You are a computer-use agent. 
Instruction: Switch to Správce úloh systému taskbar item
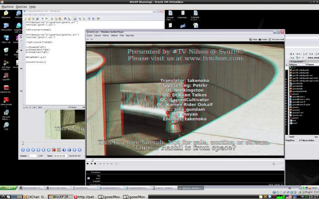pos(58,188)
